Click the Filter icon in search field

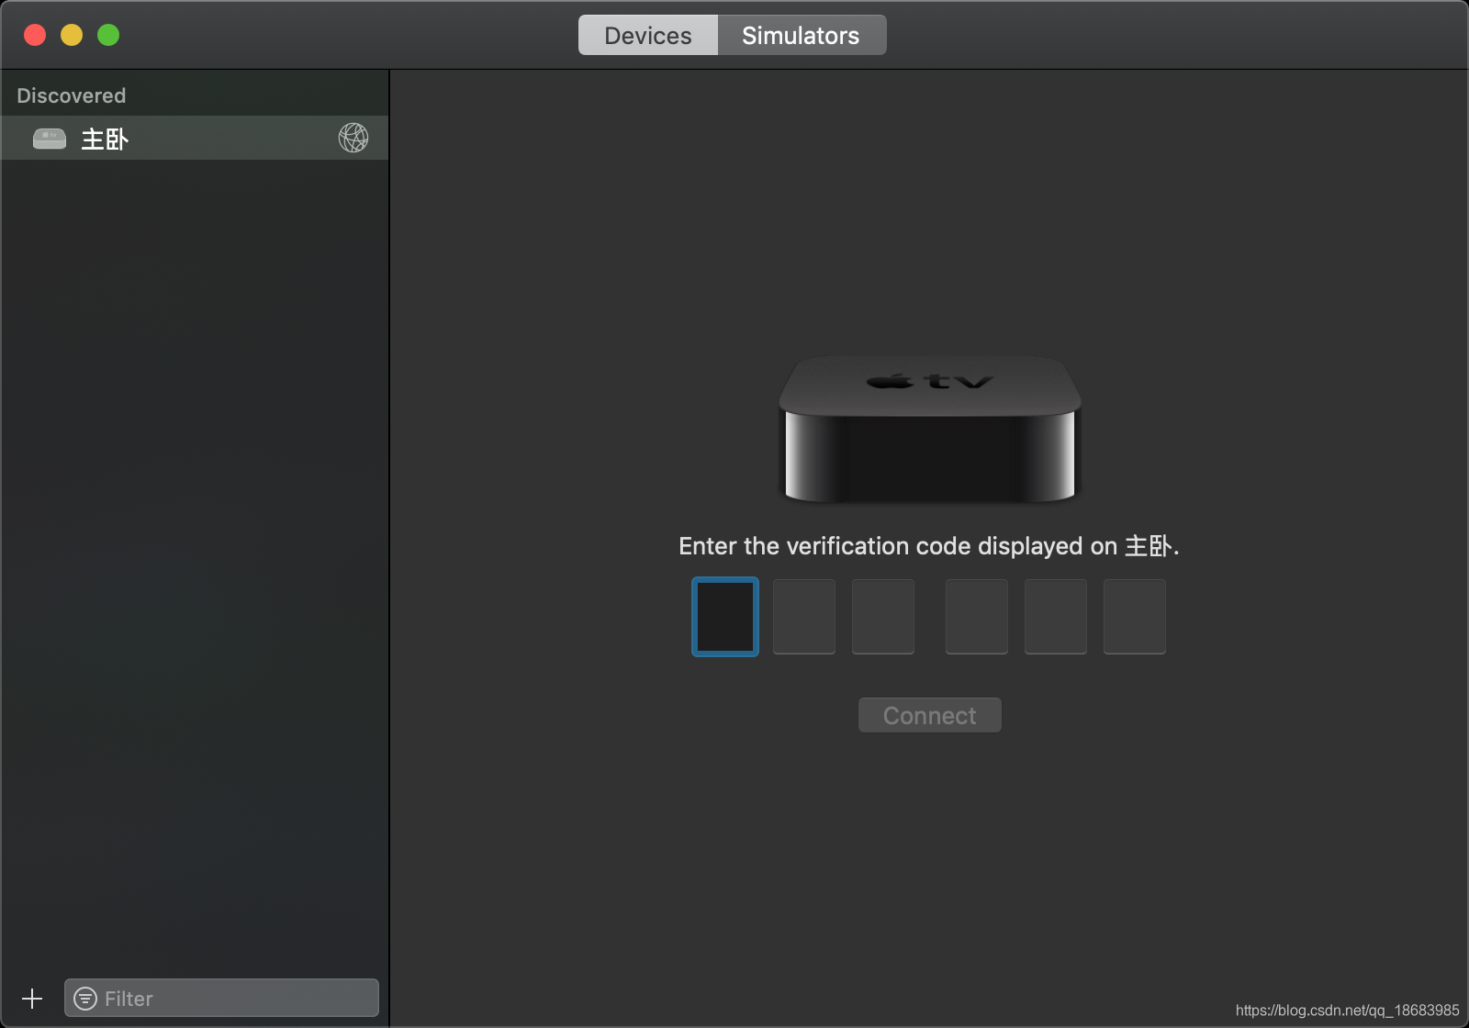coord(85,999)
